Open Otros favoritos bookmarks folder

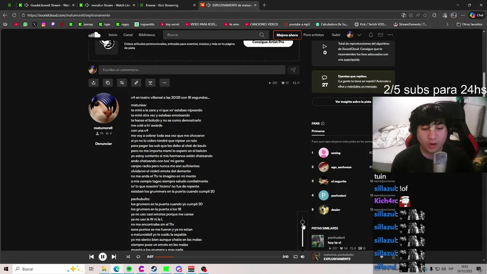(x=469, y=24)
